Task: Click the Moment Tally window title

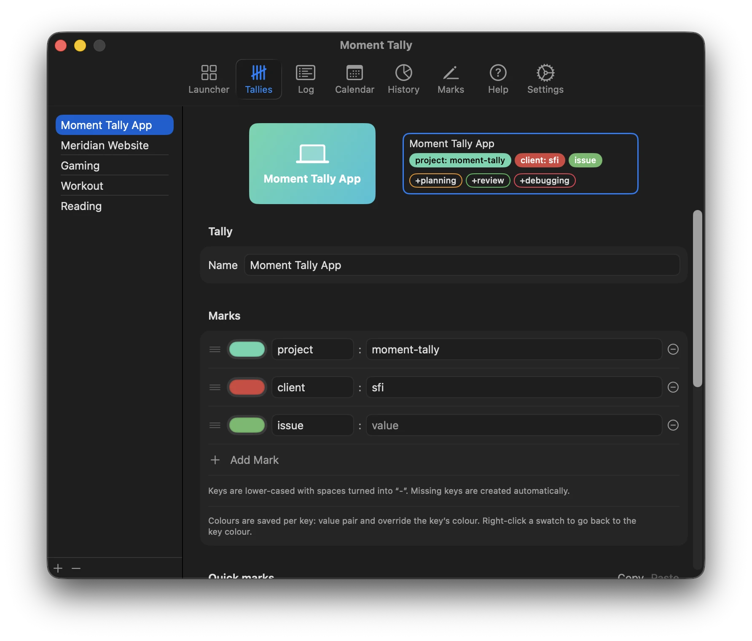Action: pyautogui.click(x=376, y=45)
